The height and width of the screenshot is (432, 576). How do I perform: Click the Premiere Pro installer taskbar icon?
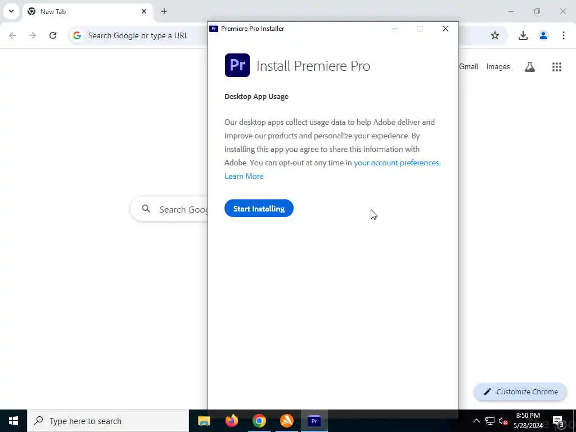click(x=314, y=421)
